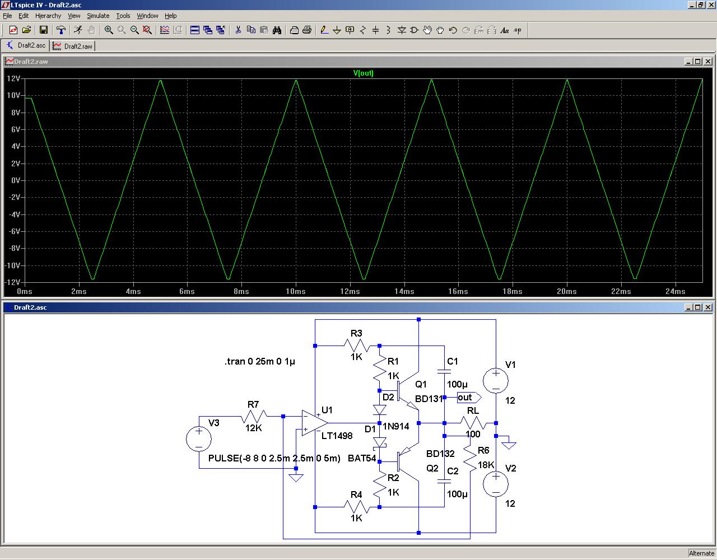This screenshot has width=717, height=560.
Task: Click the Label Net tool icon
Action: click(350, 30)
